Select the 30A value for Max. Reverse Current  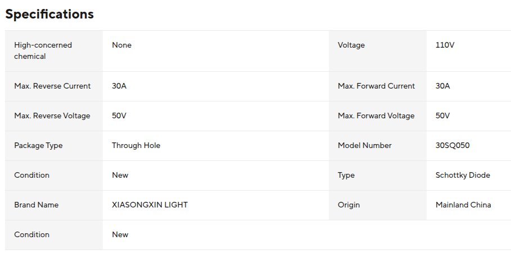click(119, 86)
